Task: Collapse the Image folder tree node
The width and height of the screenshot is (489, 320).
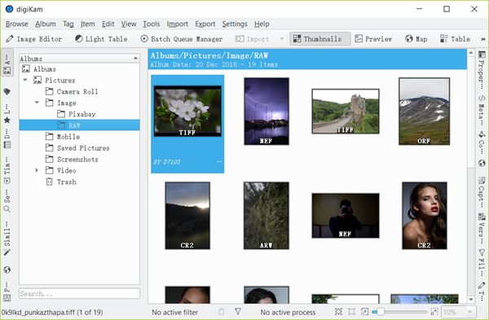Action: click(x=37, y=103)
